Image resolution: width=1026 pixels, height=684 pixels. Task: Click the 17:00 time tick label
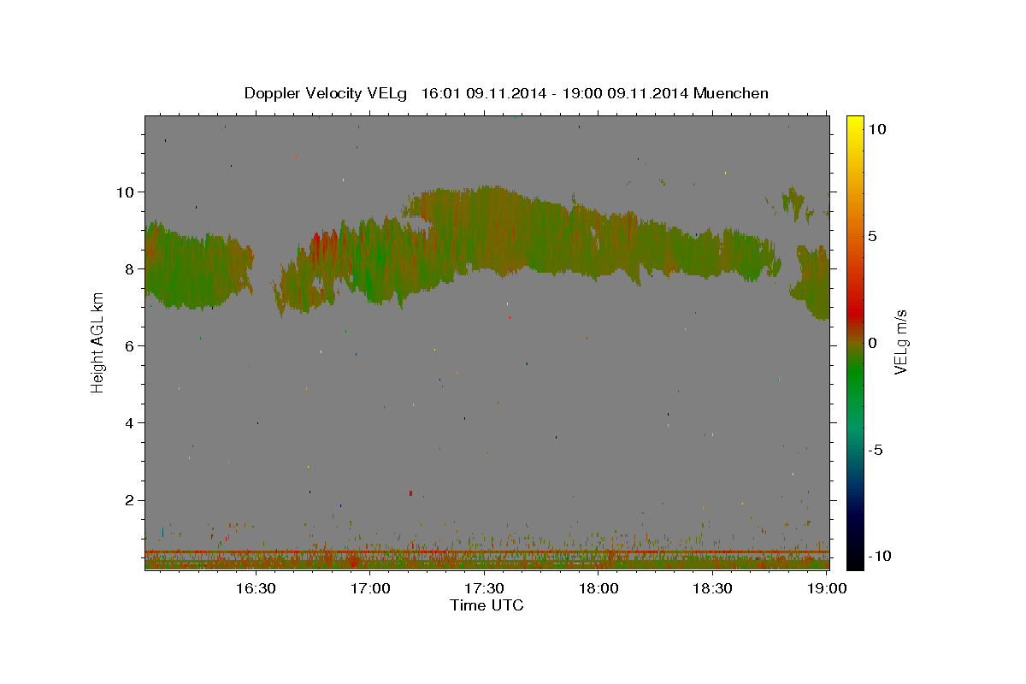(x=369, y=588)
